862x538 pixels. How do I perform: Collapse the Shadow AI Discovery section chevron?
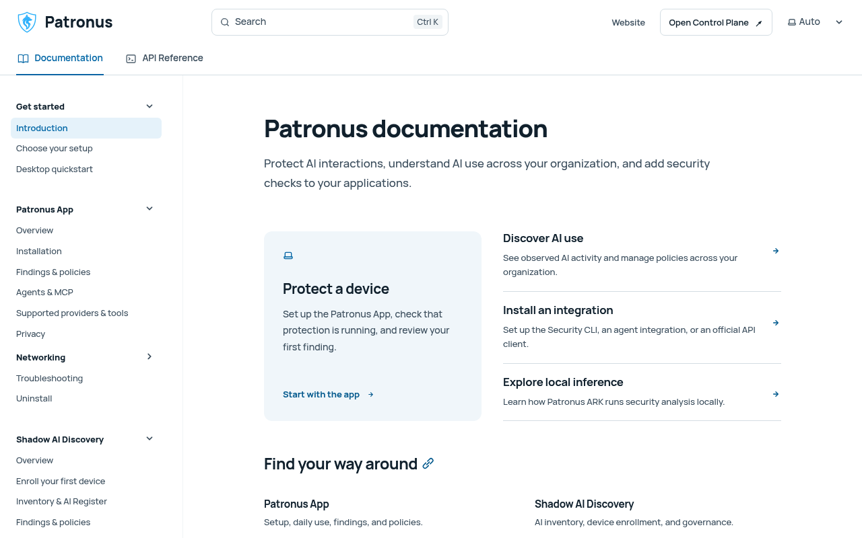pos(150,438)
